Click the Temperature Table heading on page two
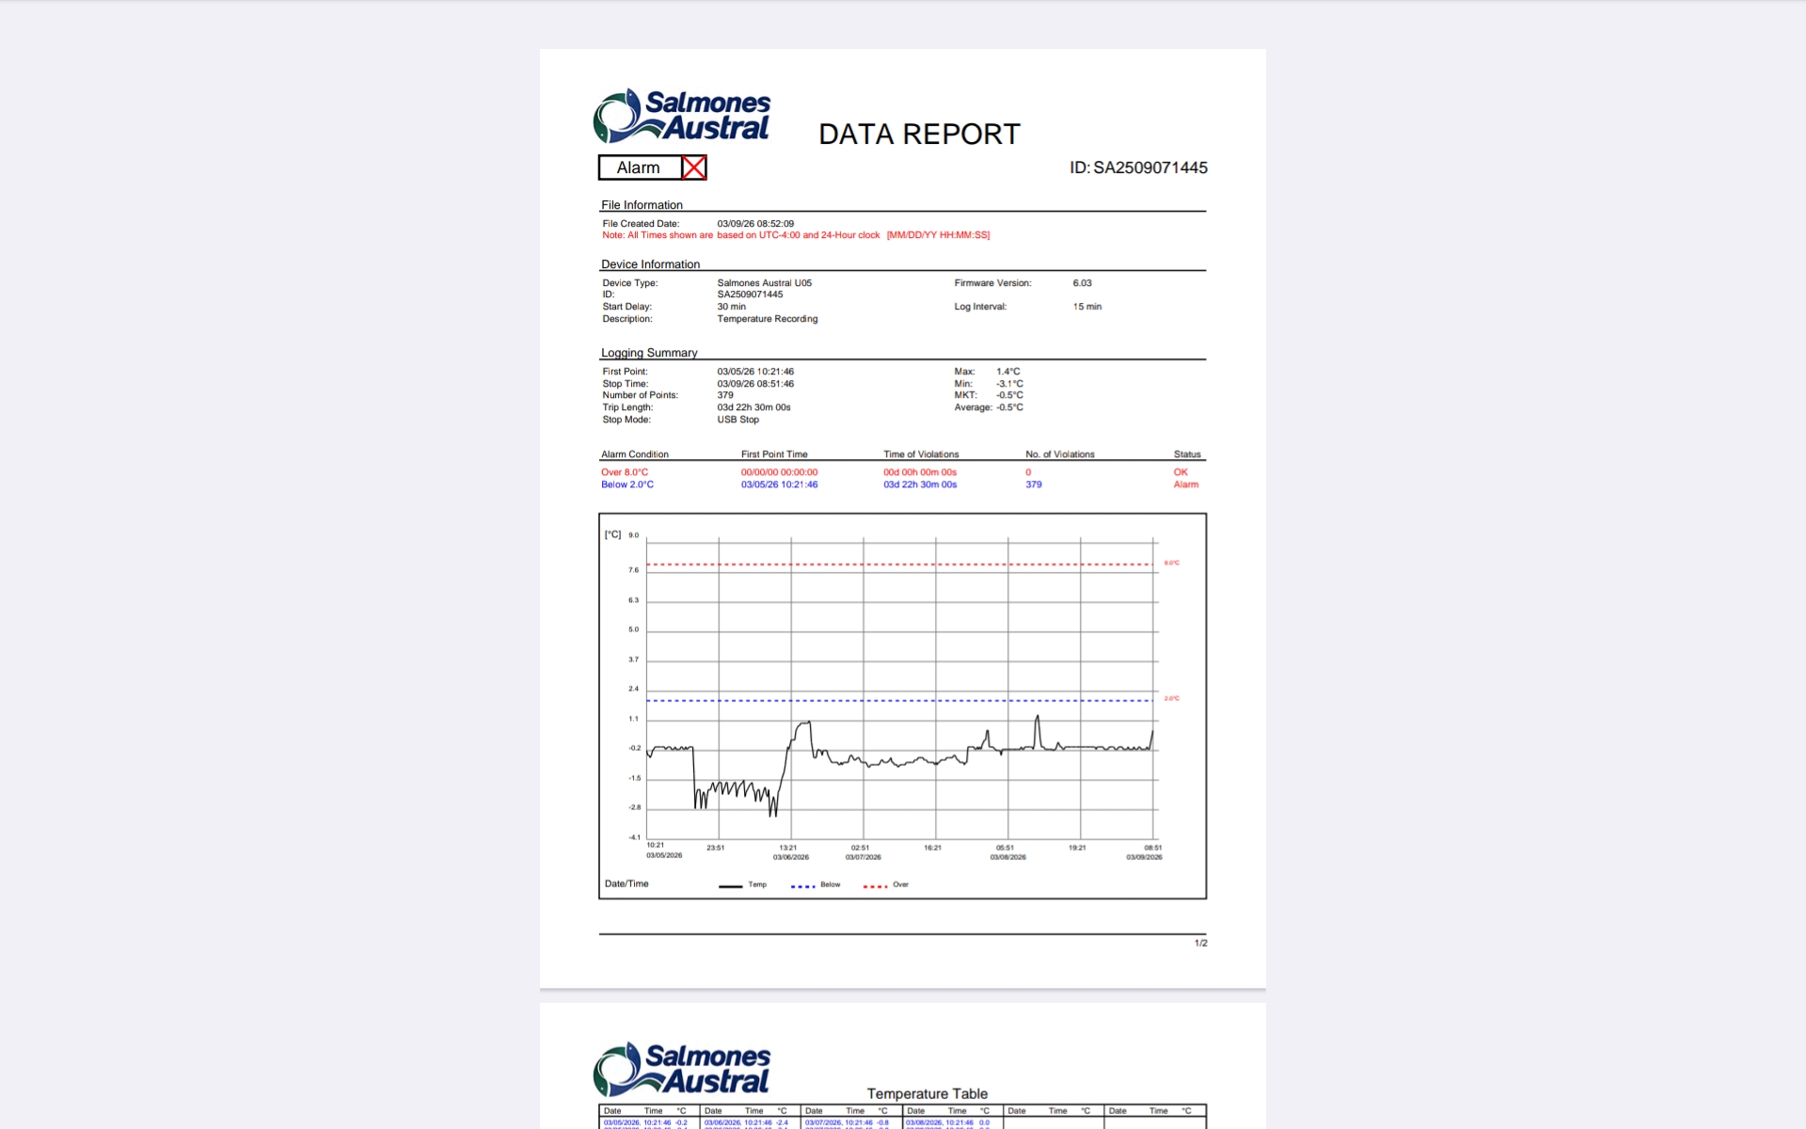 pos(927,1093)
